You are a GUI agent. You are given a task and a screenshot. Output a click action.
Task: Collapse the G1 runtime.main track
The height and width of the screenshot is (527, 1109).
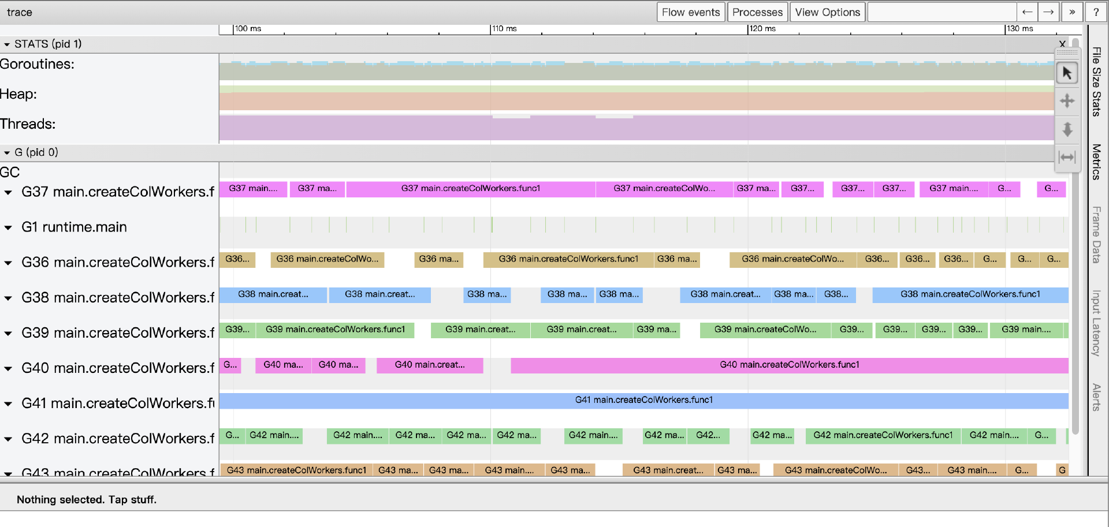[8, 228]
